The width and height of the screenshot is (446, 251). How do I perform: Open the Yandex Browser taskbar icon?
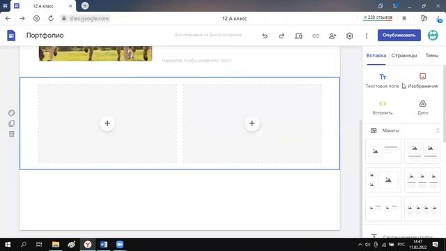(x=88, y=245)
